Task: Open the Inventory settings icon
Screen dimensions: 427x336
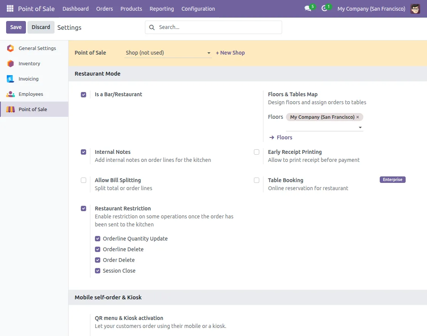Action: (x=11, y=63)
